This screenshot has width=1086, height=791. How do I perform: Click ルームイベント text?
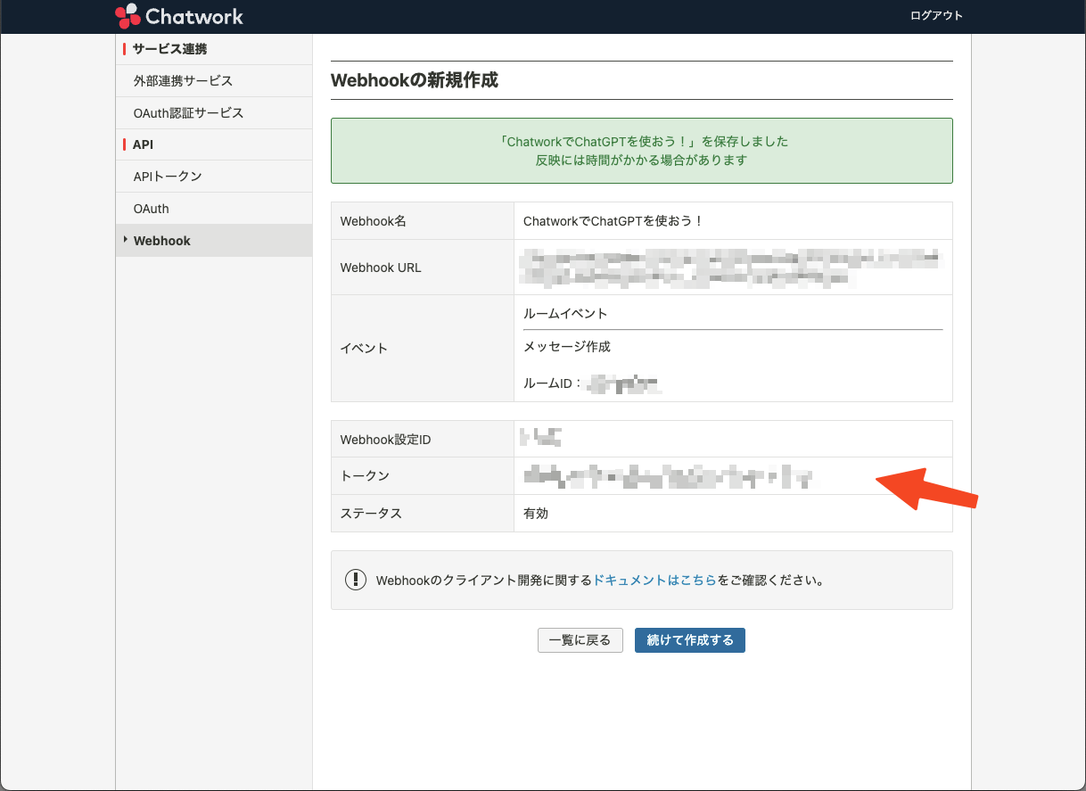tap(565, 314)
